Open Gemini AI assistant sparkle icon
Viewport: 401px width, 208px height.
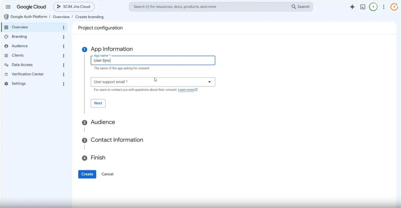point(352,7)
